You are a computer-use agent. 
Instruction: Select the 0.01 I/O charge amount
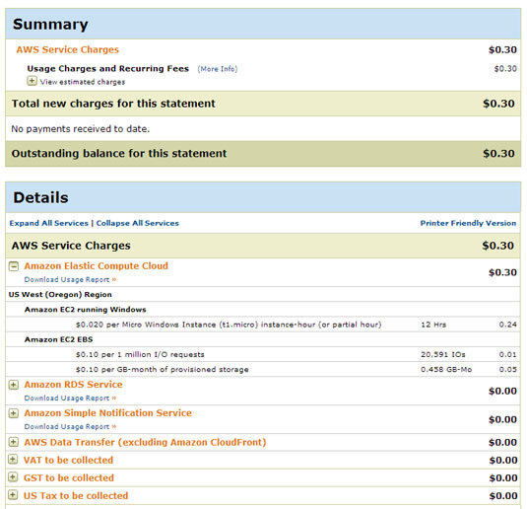coord(508,354)
